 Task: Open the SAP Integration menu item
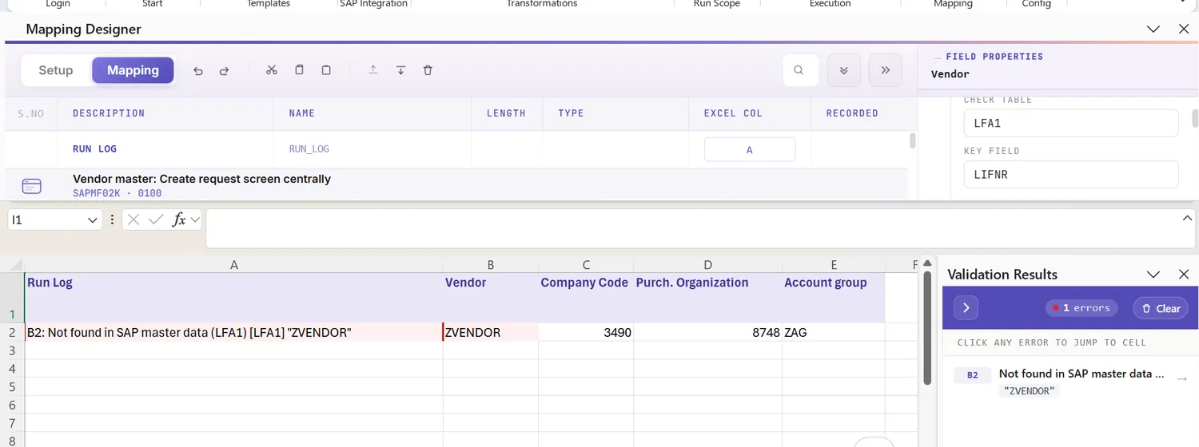point(373,4)
